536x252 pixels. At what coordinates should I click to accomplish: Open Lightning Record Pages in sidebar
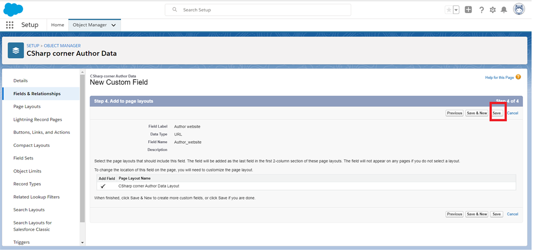click(38, 120)
